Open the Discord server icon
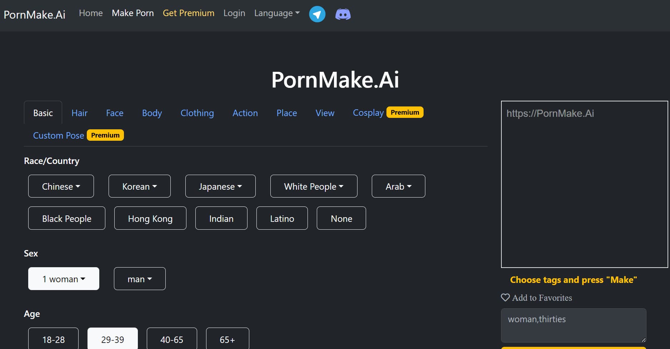 click(343, 14)
